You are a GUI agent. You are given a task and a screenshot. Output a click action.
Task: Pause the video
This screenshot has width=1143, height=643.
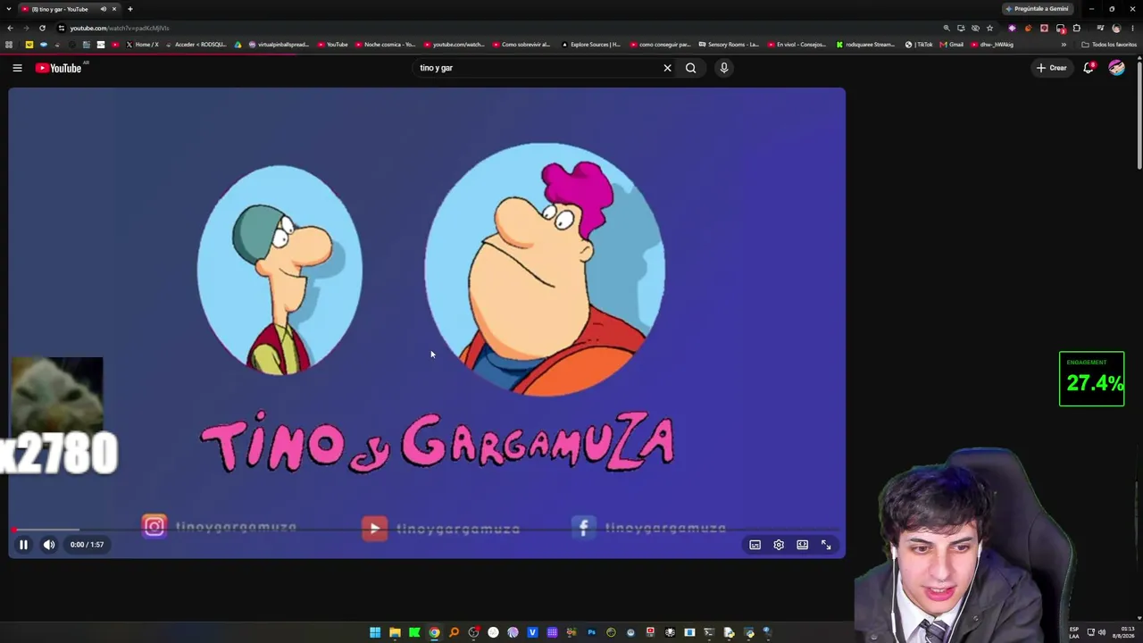(24, 545)
